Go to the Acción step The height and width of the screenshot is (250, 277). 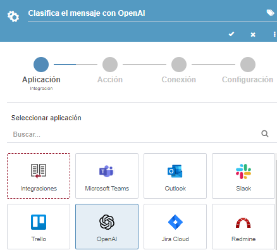[110, 65]
